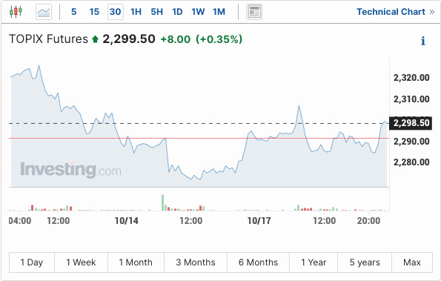The image size is (441, 281).
Task: Click the 20:00 time label
Action: click(368, 221)
